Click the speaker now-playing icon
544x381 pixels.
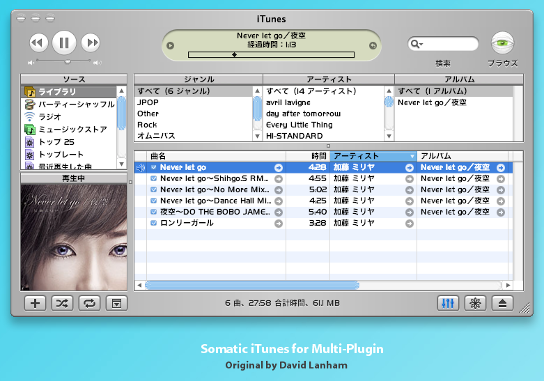coord(141,168)
